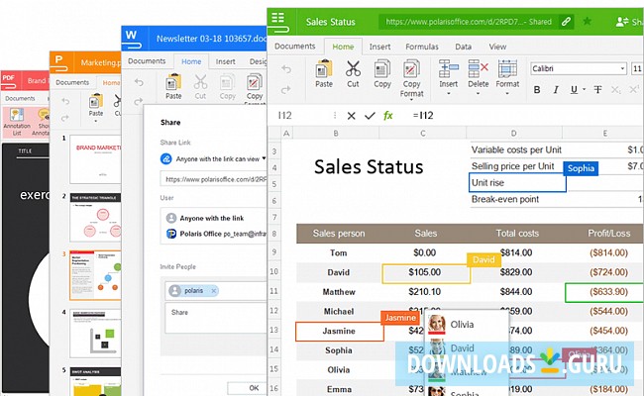Viewport: 644px width, 396px height.
Task: Click Paste in Newsletter Word ribbon
Action: point(173,86)
